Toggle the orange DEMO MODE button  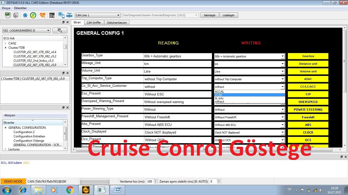click(13, 181)
